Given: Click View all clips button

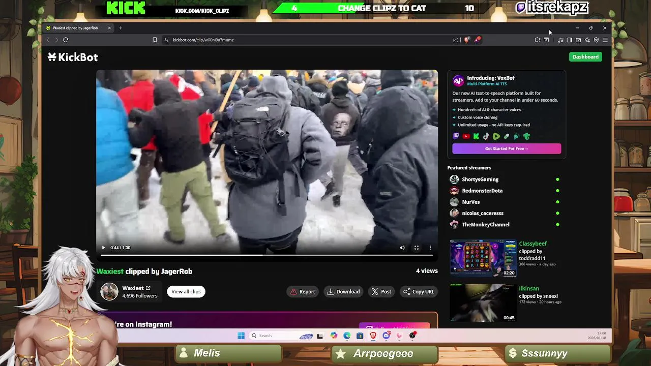Looking at the screenshot, I should tap(186, 292).
